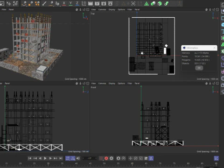Click orbit icon of perspective viewport
Viewport: 224px width, 168px height.
(84, 10)
